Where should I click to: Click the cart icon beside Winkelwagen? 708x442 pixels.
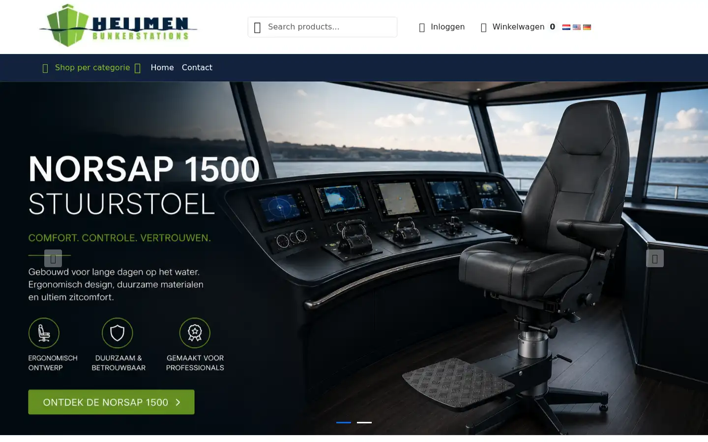click(483, 28)
